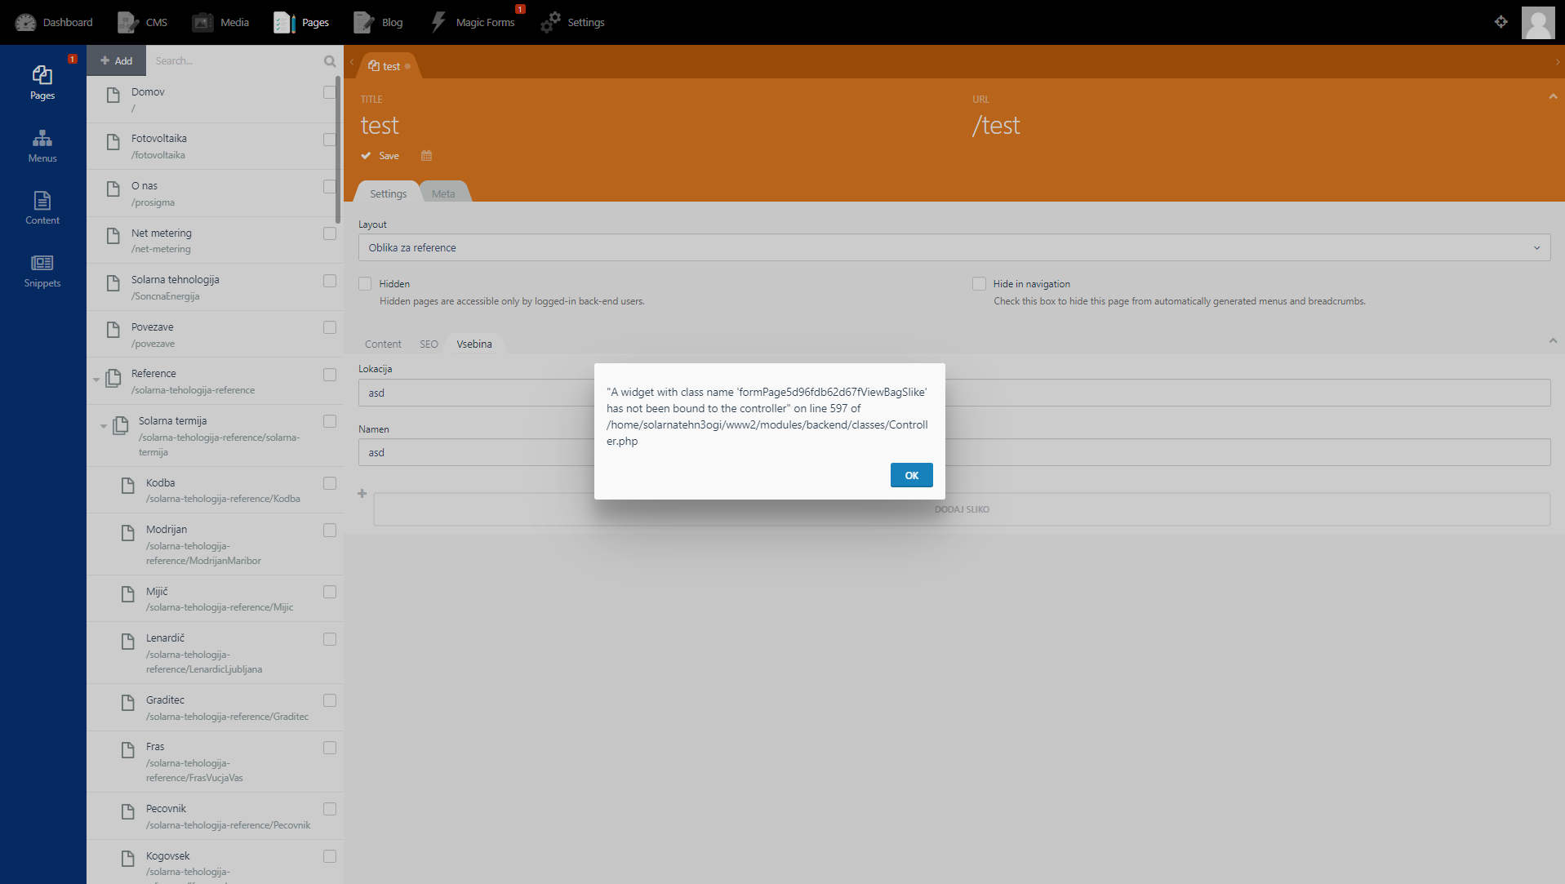The width and height of the screenshot is (1565, 884).
Task: Enable the Hidden checkbox for this page
Action: click(365, 283)
